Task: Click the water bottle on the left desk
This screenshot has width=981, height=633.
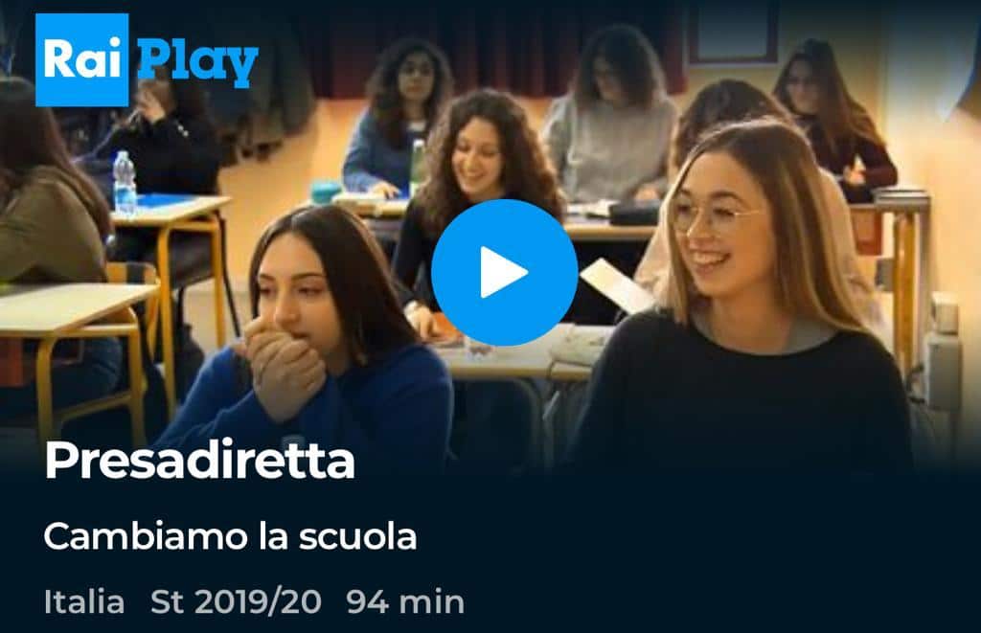Action: click(125, 183)
